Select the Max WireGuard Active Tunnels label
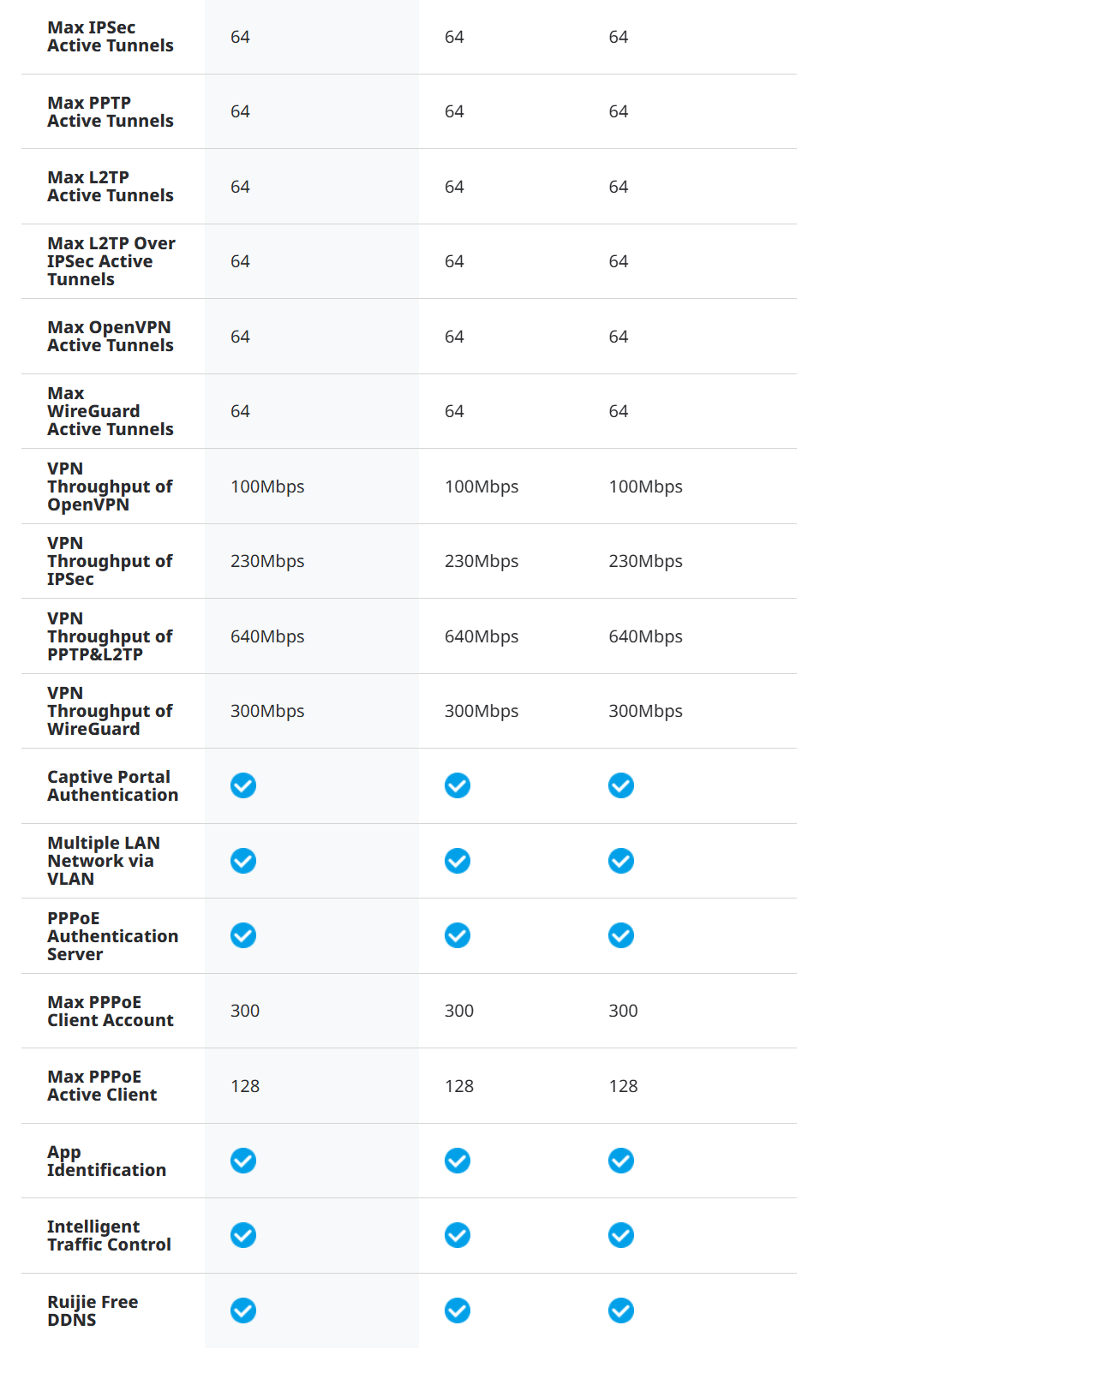The image size is (1095, 1397). pos(111,411)
